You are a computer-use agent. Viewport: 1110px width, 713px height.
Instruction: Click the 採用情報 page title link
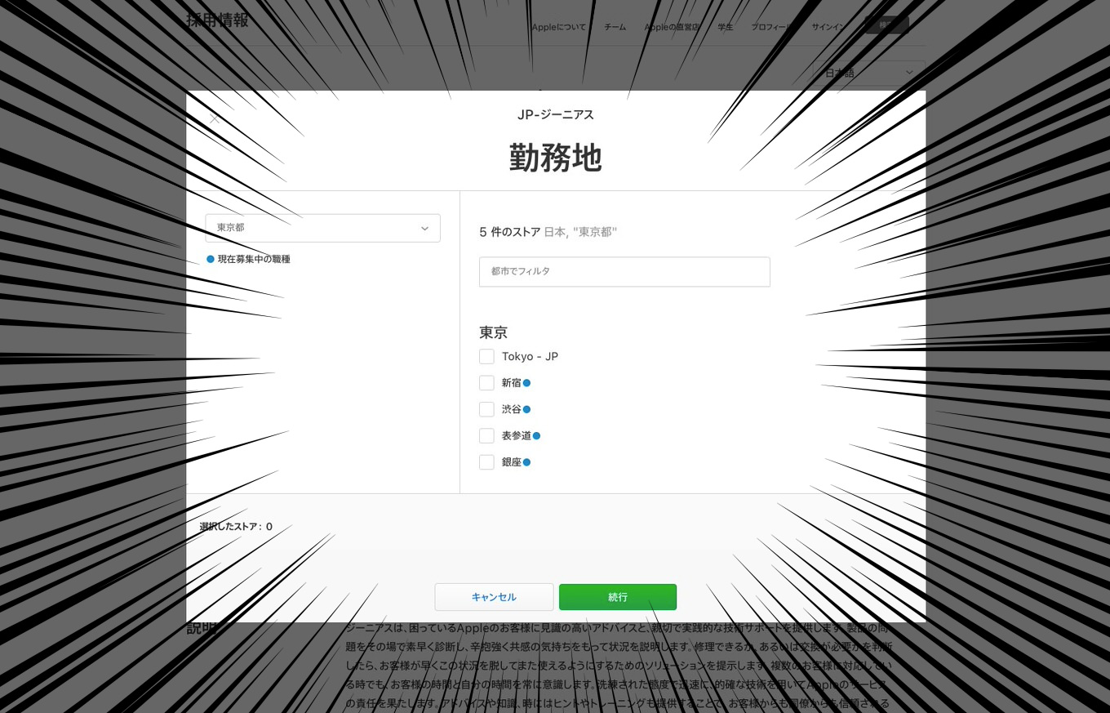pyautogui.click(x=217, y=20)
